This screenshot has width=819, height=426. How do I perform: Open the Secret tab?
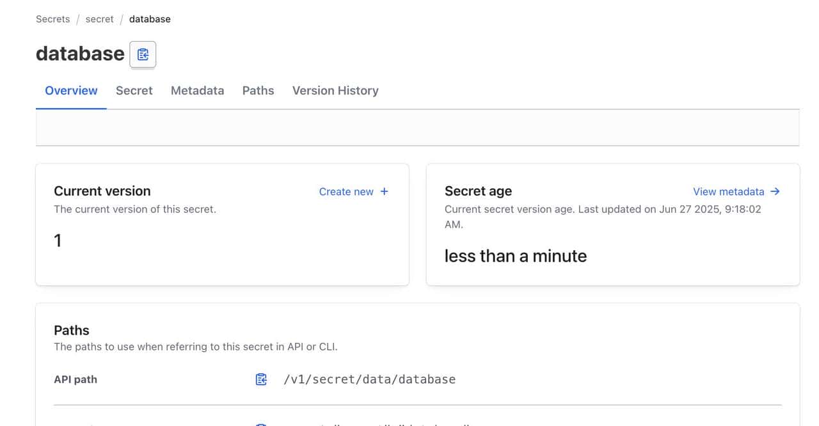134,91
